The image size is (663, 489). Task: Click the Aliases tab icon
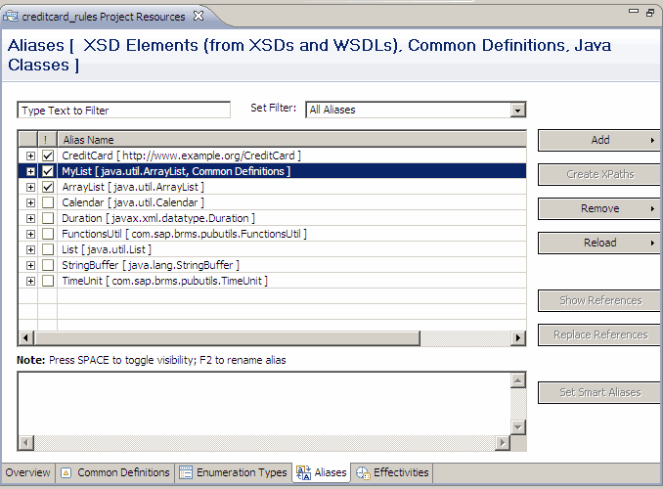[303, 472]
